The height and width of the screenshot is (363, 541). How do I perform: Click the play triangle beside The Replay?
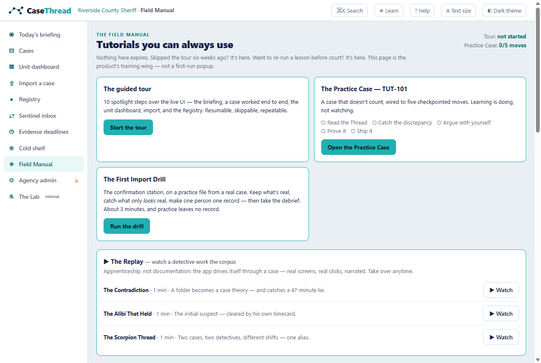pyautogui.click(x=106, y=262)
